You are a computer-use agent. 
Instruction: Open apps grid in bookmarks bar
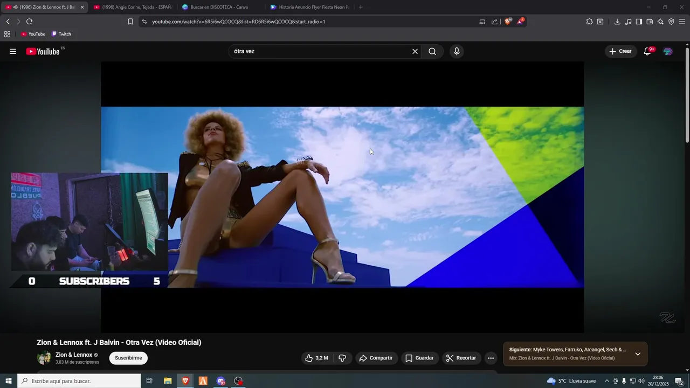point(7,34)
